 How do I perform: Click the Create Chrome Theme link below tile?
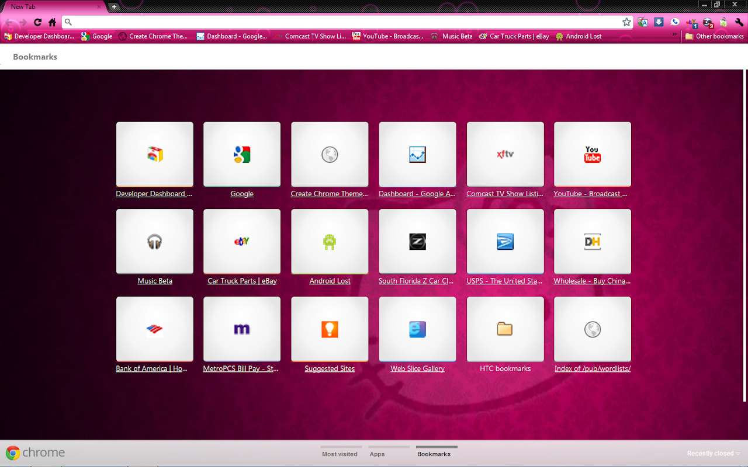point(330,194)
